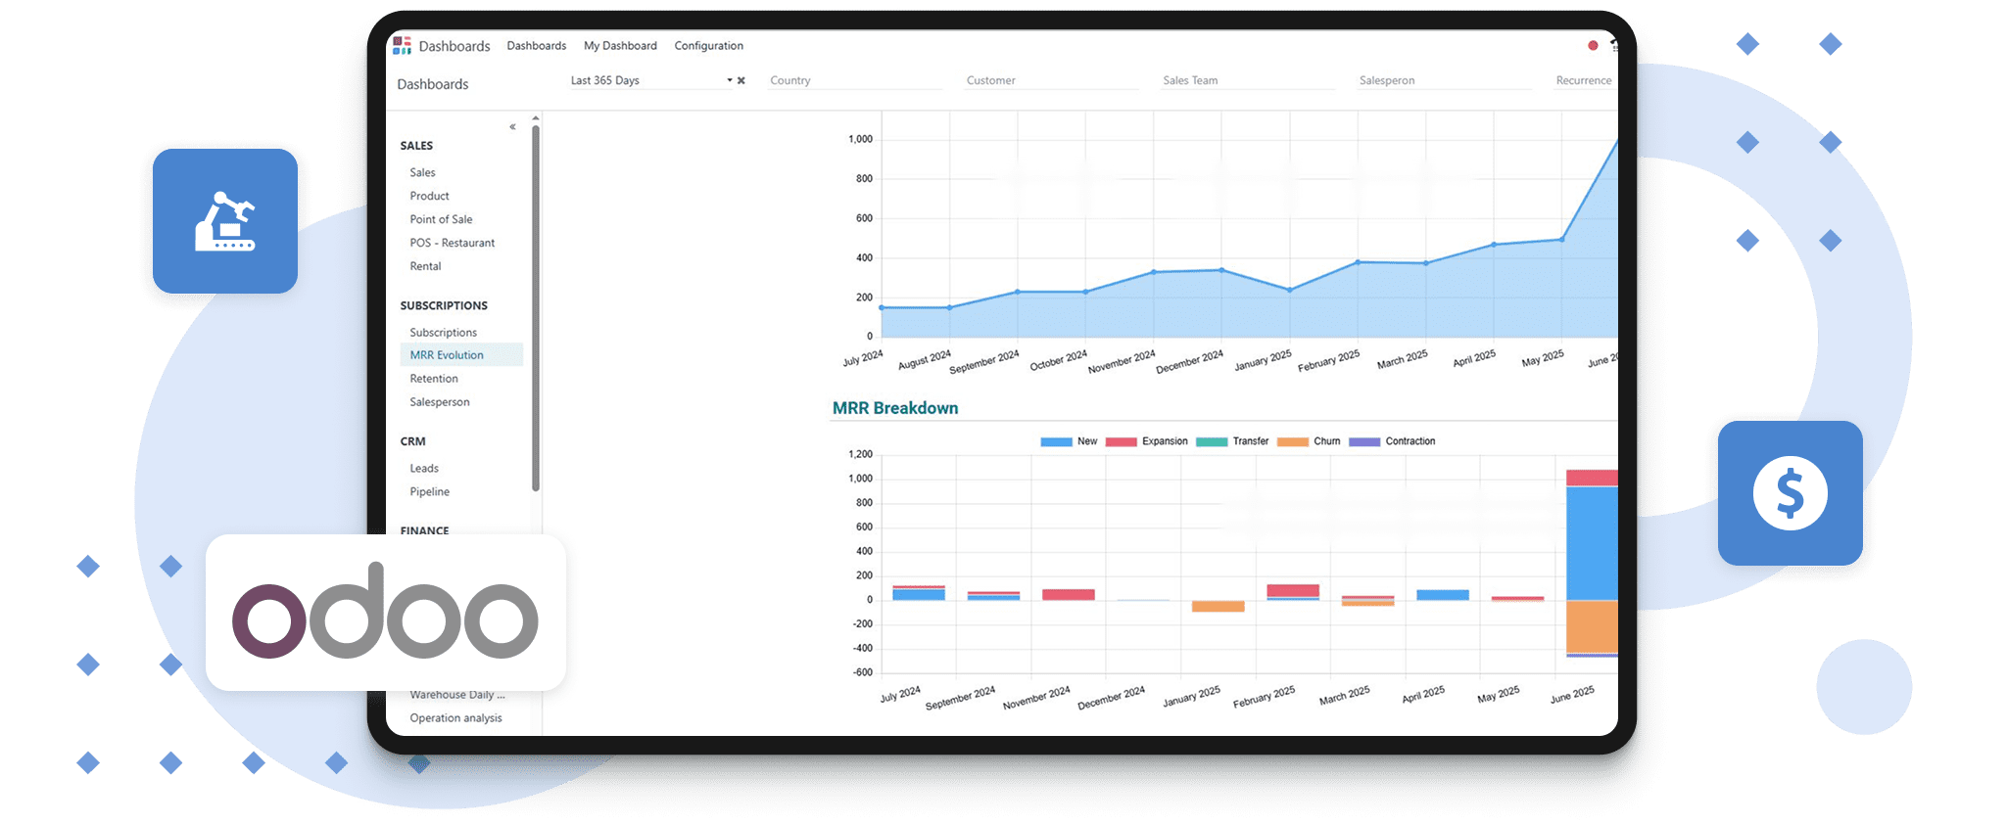Toggle the New series in legend
Image resolution: width=2007 pixels, height=825 pixels.
tap(1056, 442)
